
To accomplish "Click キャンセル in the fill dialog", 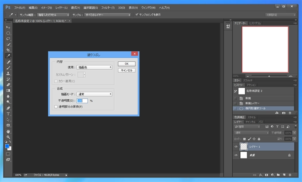I will (x=127, y=70).
